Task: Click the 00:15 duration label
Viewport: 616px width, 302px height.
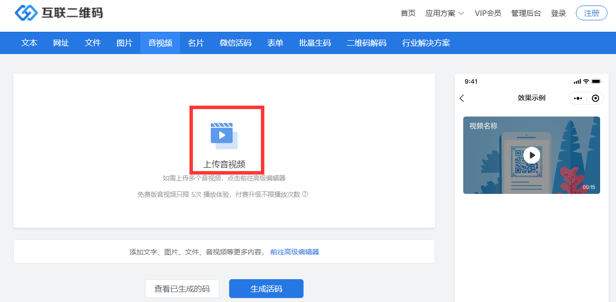Action: pyautogui.click(x=589, y=187)
